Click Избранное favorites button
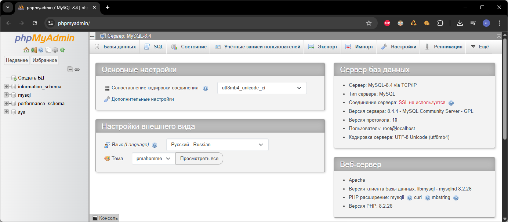Image resolution: width=508 pixels, height=222 pixels. 45,60
